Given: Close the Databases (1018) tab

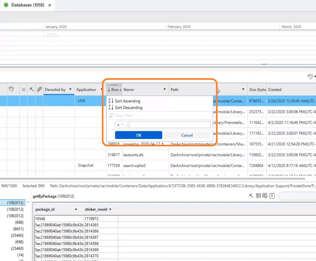Looking at the screenshot, I should pos(50,5).
